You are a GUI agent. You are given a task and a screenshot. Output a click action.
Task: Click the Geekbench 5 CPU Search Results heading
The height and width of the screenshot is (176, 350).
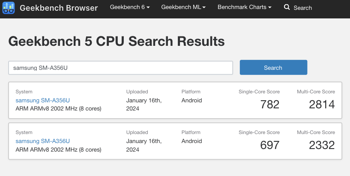pyautogui.click(x=117, y=42)
